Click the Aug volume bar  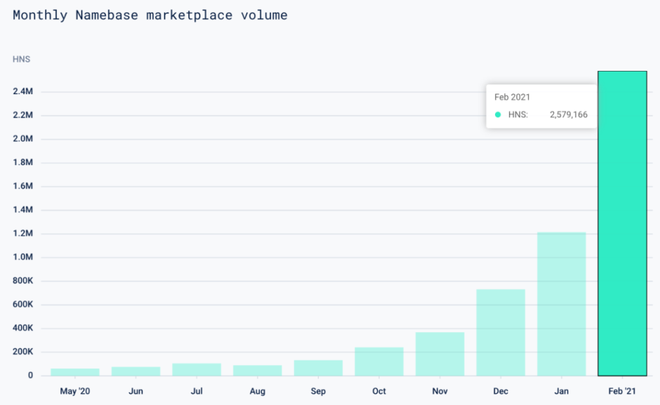pos(257,370)
